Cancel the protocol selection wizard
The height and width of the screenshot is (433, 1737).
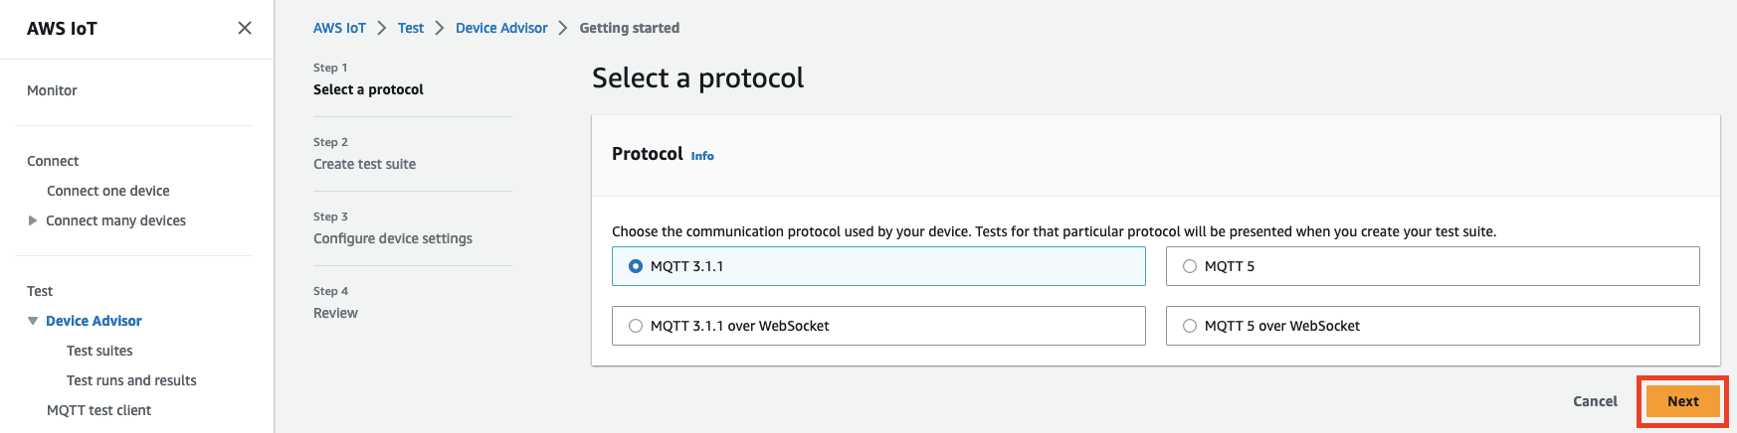click(x=1595, y=401)
